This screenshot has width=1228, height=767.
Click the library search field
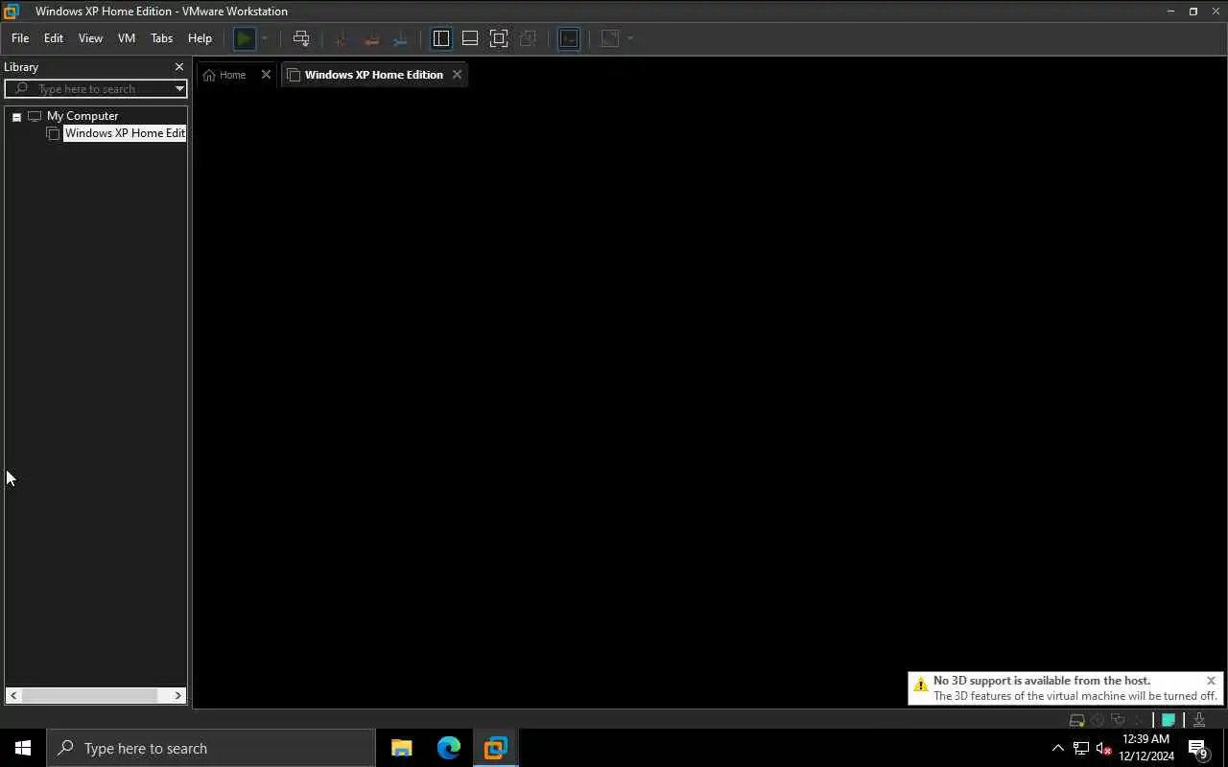[96, 88]
